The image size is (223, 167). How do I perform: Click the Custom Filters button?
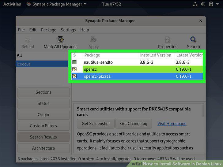[43, 126]
